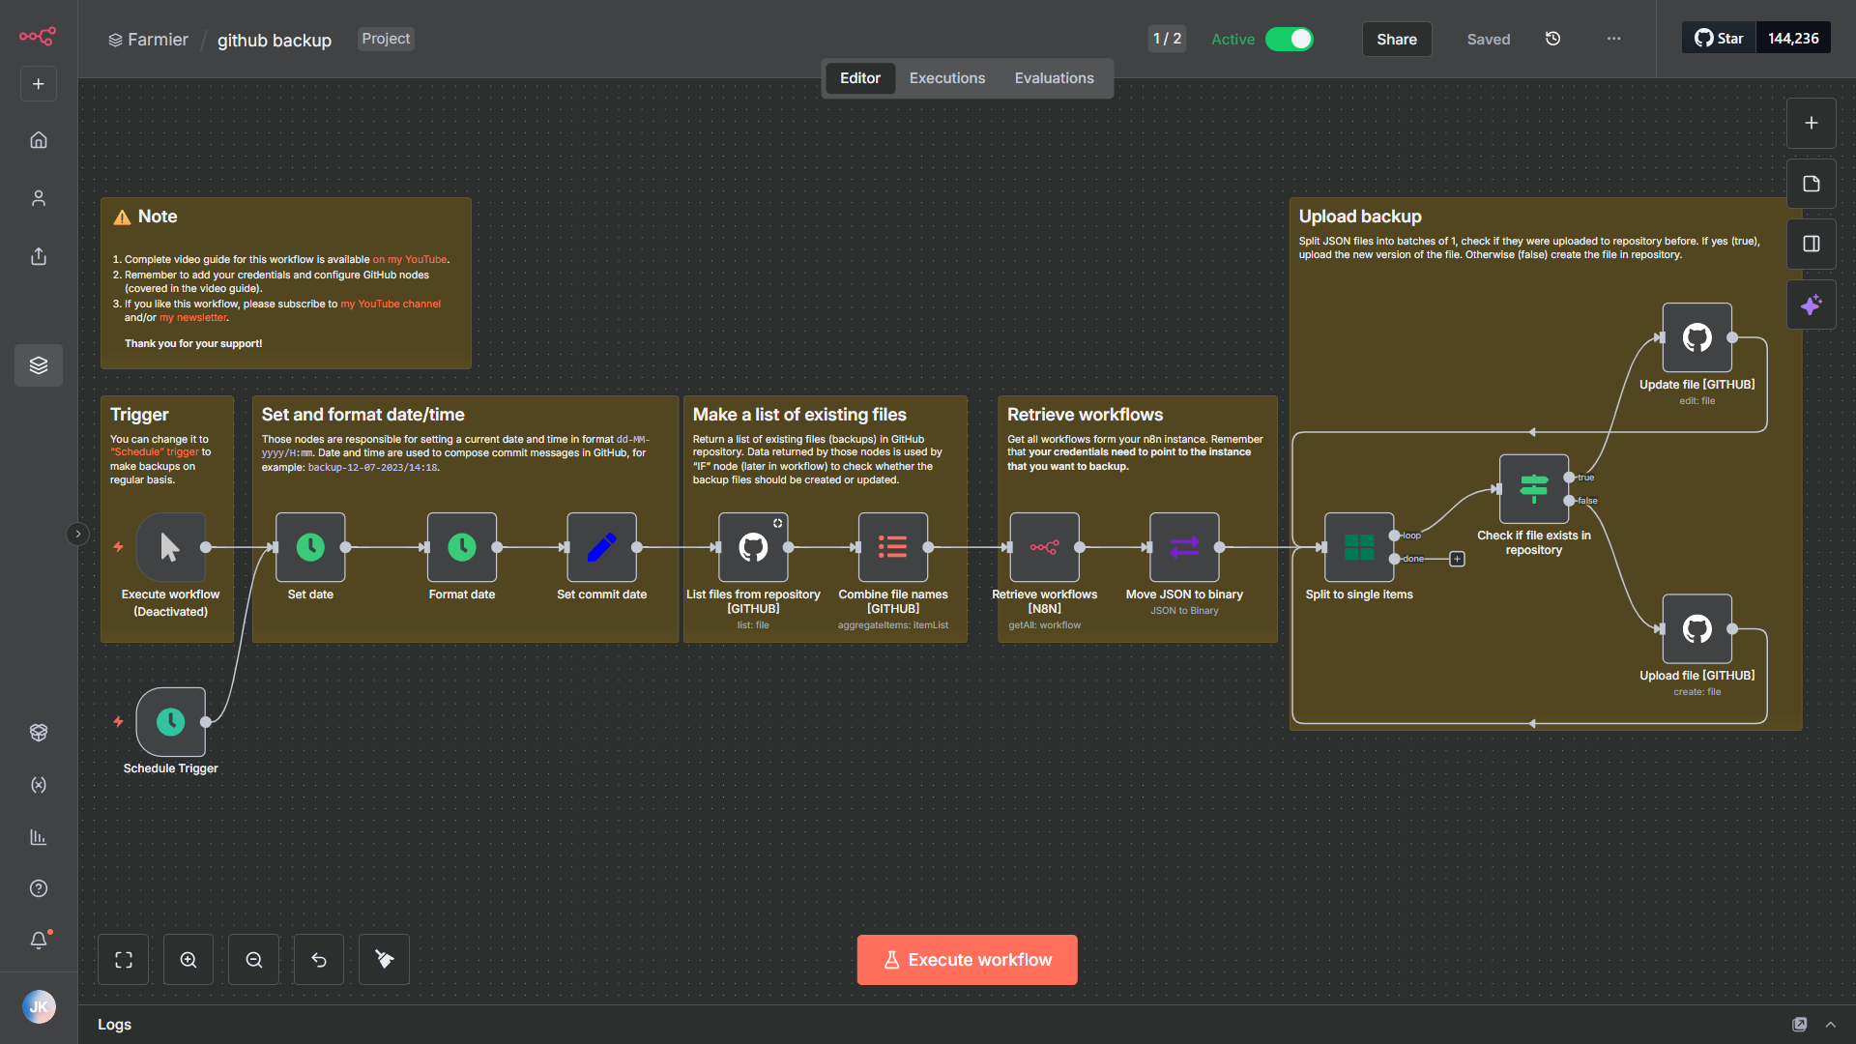Switch to the Executions tab

[x=946, y=78]
